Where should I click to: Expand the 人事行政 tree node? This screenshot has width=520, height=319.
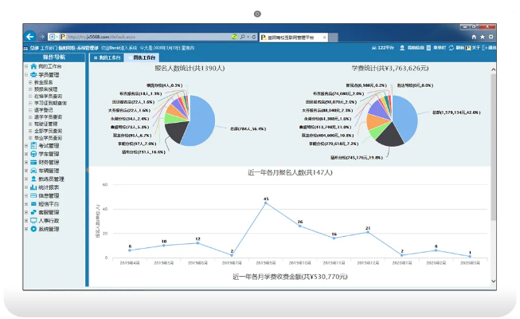26,220
